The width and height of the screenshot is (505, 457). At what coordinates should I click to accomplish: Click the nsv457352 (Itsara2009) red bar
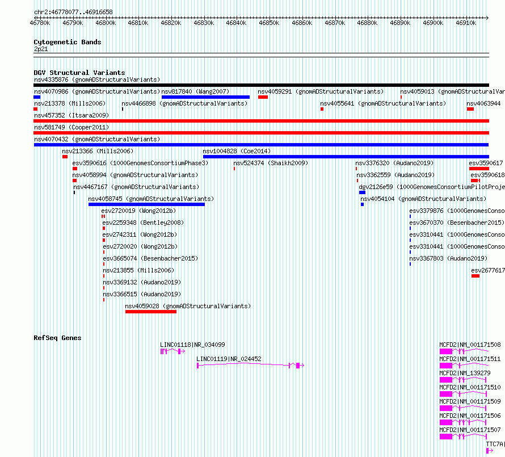coord(261,121)
